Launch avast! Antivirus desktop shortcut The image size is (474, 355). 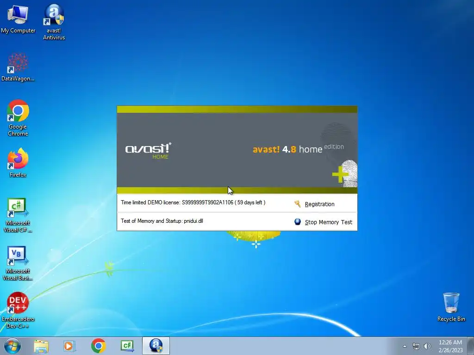[54, 22]
